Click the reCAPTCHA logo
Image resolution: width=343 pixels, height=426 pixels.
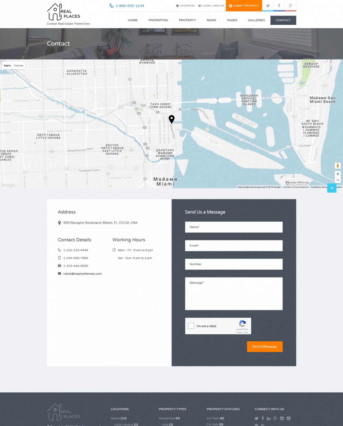pos(242,323)
